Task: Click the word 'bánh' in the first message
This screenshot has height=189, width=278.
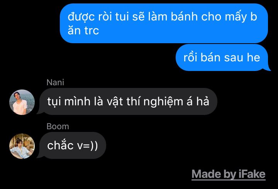Action: [x=185, y=17]
